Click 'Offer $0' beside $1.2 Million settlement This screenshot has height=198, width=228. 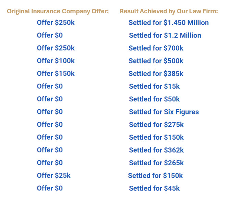pos(50,35)
